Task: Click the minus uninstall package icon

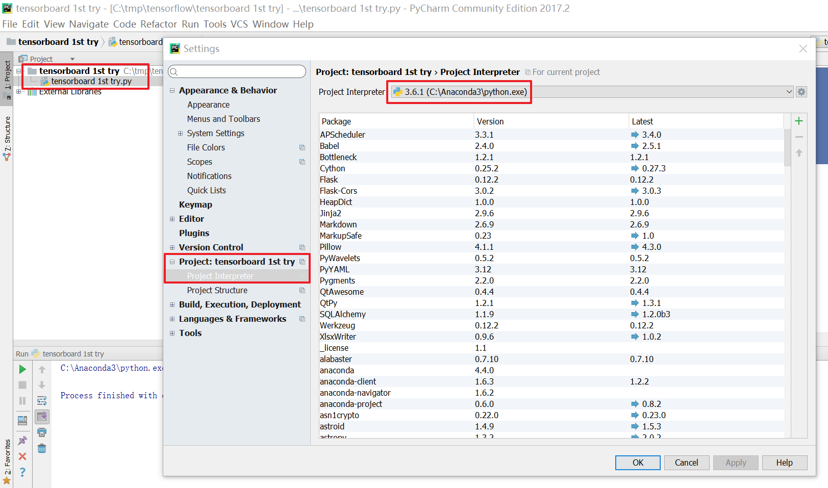Action: [799, 137]
